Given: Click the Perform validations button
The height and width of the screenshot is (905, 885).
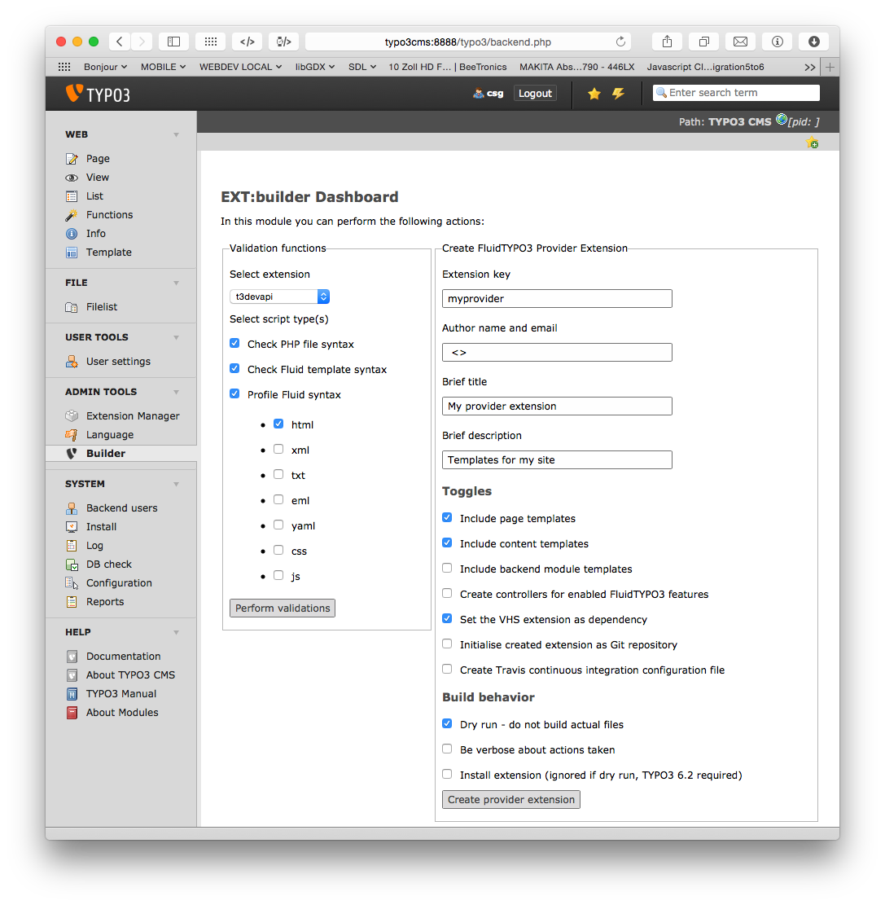Looking at the screenshot, I should (283, 608).
